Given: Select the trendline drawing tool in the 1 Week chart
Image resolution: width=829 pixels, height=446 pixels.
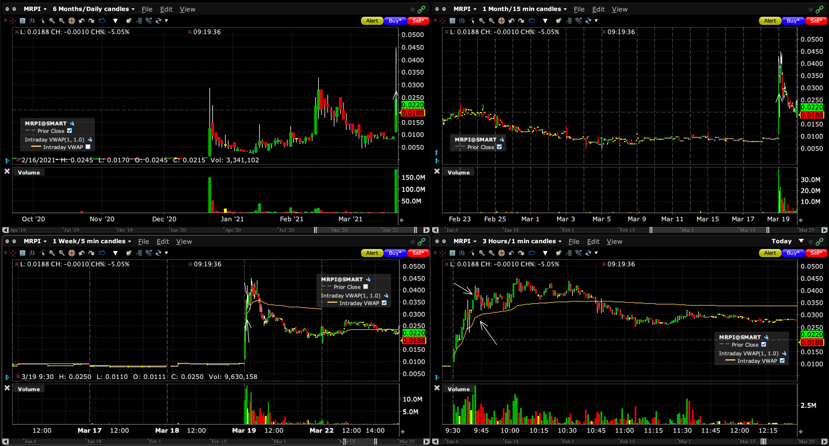Looking at the screenshot, I should 42,253.
